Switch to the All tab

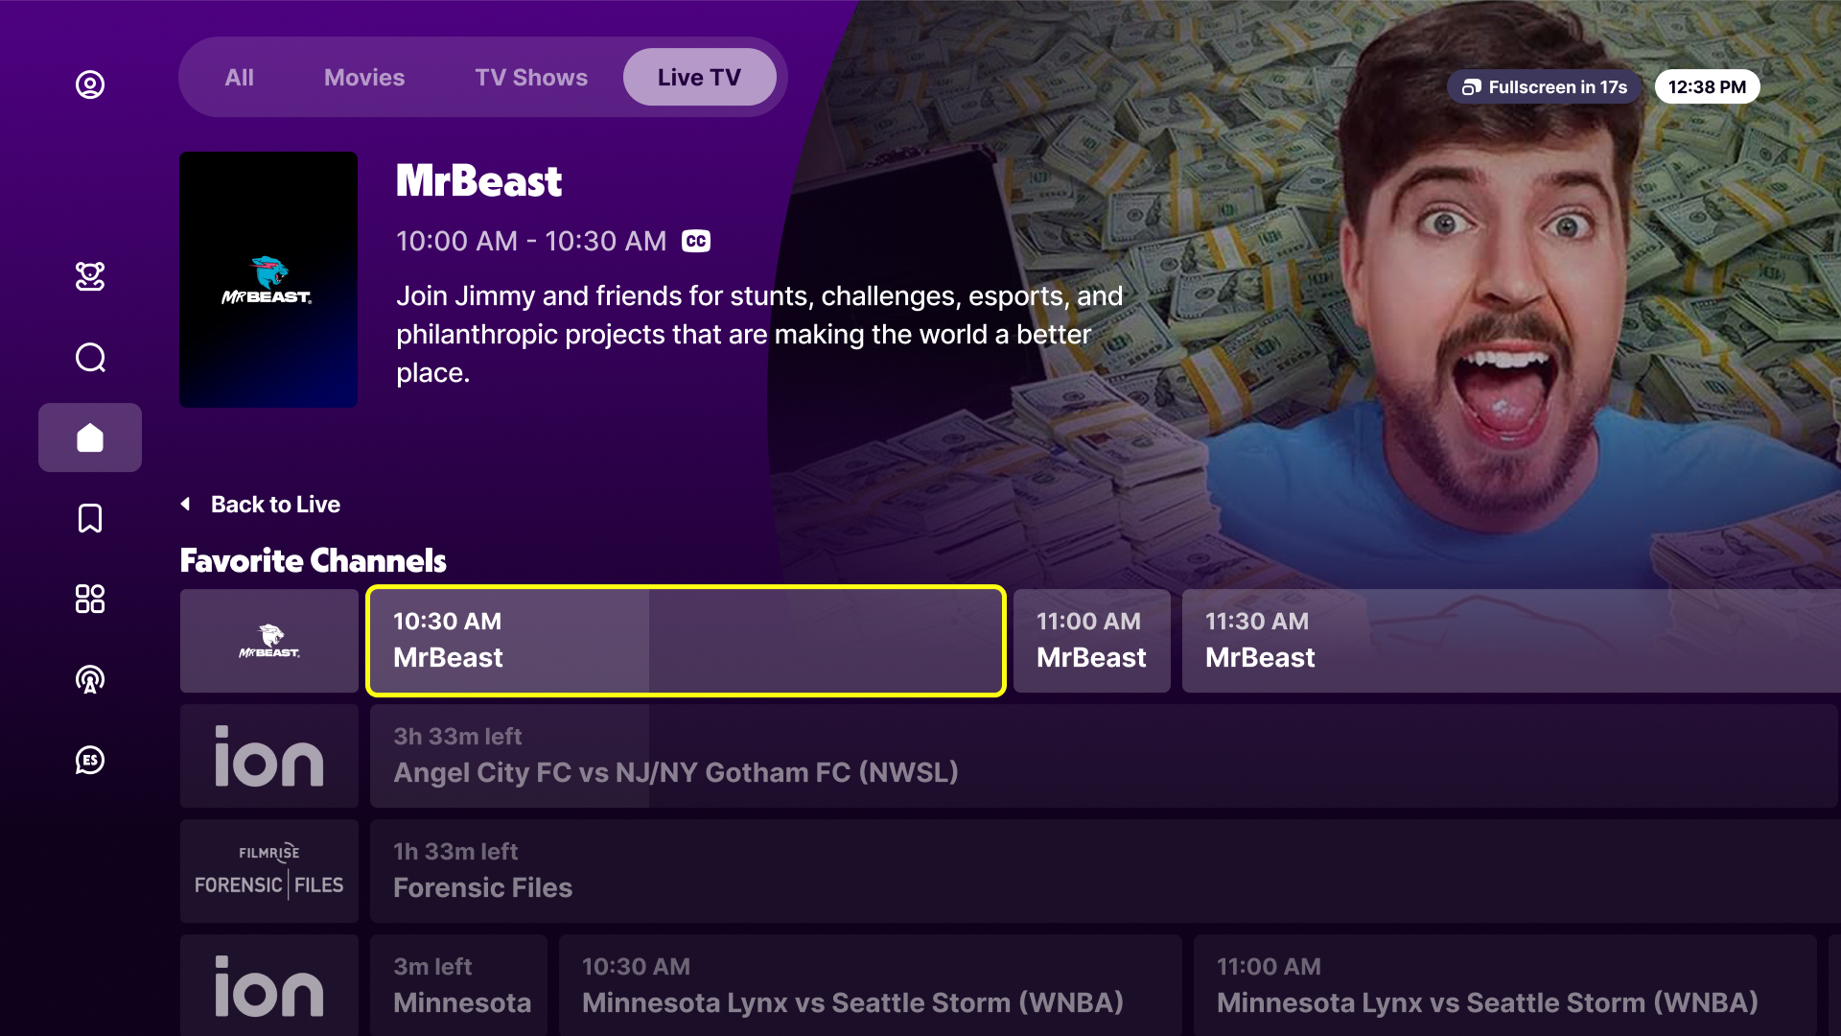[240, 78]
